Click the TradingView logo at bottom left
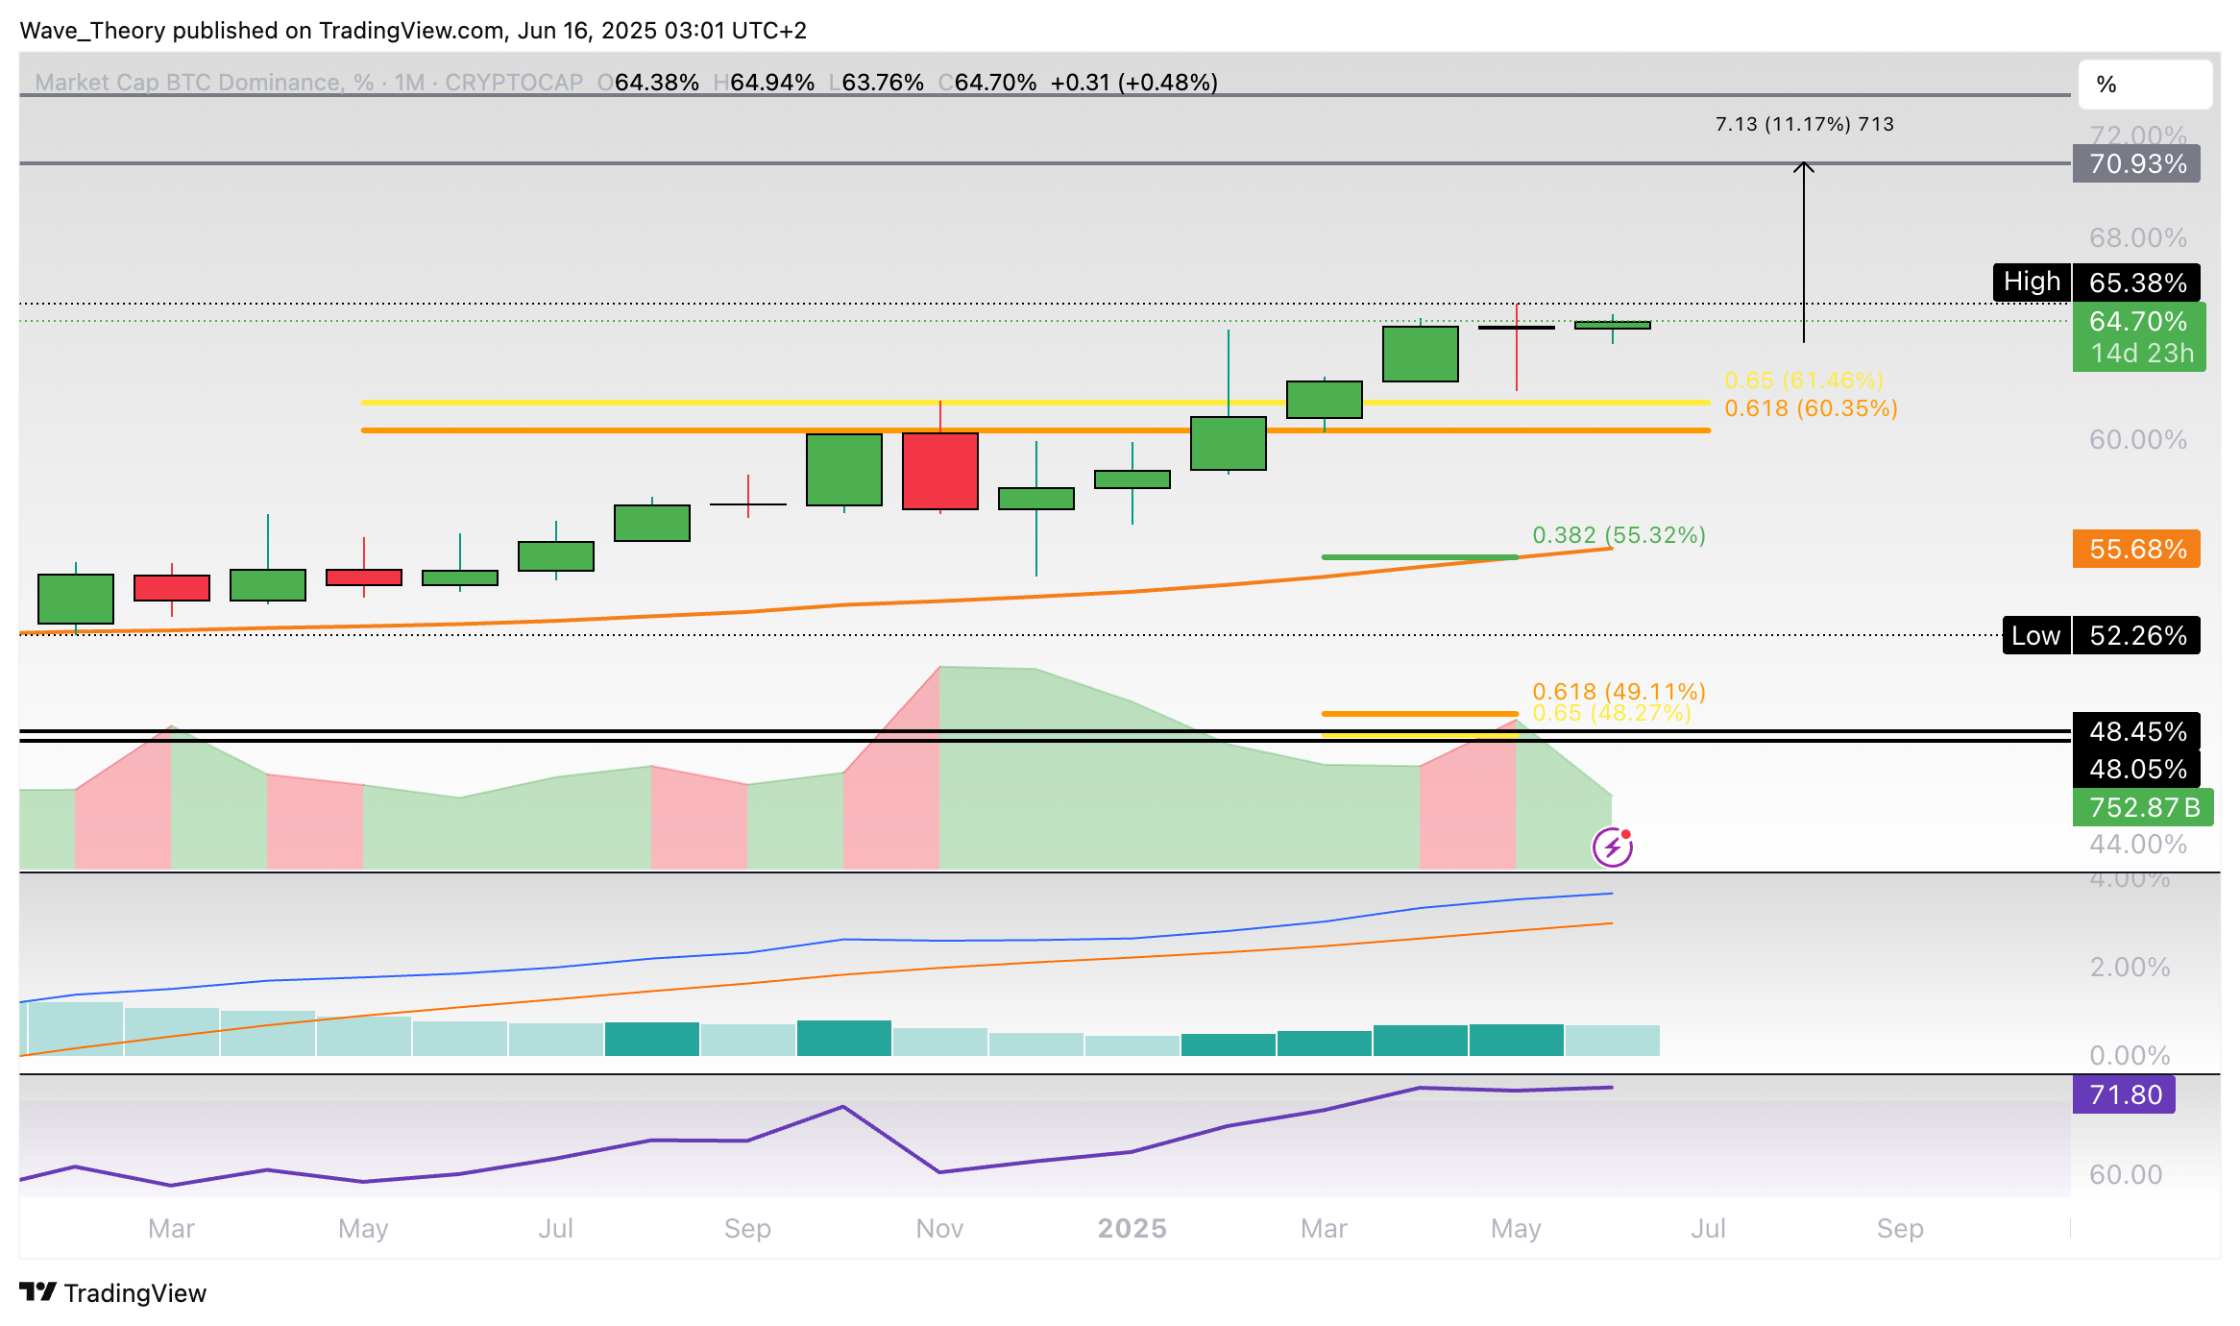This screenshot has width=2240, height=1326. click(112, 1292)
